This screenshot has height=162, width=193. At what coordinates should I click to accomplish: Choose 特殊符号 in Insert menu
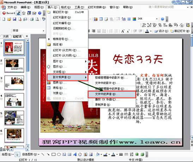click(x=67, y=39)
